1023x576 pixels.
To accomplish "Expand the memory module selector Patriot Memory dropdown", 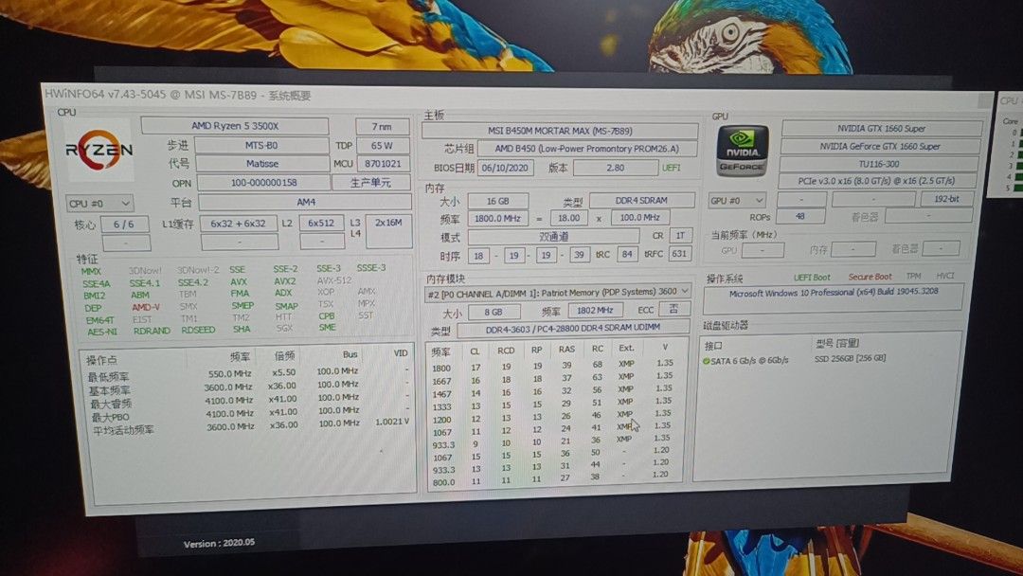I will tap(557, 292).
